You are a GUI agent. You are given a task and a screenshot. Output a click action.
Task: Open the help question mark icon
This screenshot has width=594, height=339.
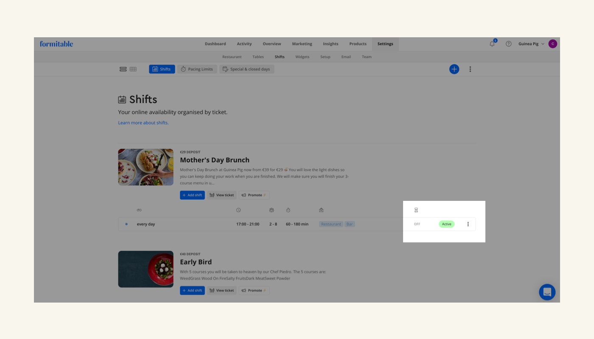(x=508, y=44)
